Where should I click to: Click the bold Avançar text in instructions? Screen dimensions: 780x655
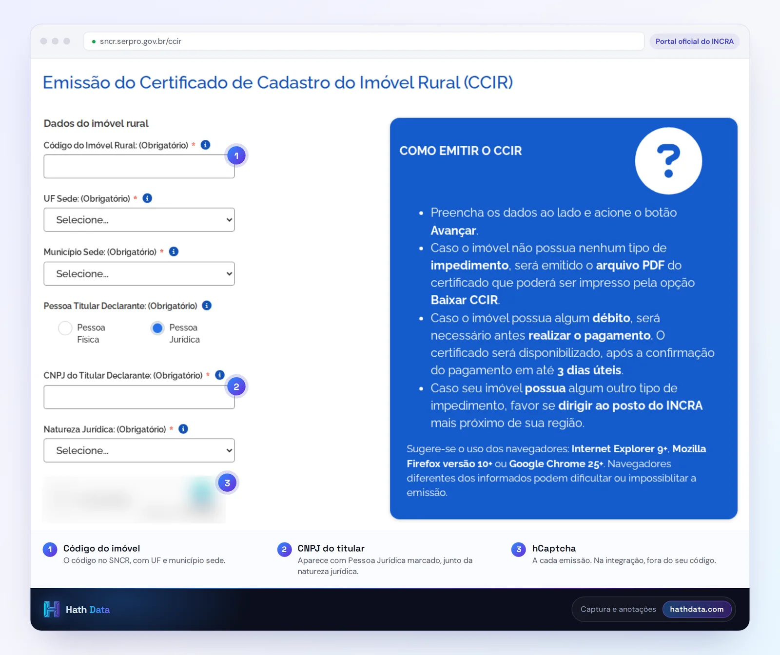(x=453, y=231)
